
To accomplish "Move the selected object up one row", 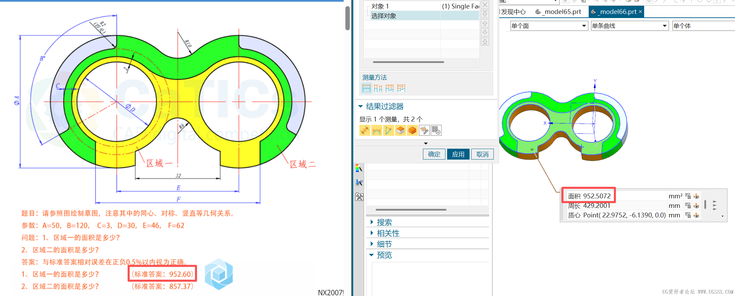I will point(485,23).
